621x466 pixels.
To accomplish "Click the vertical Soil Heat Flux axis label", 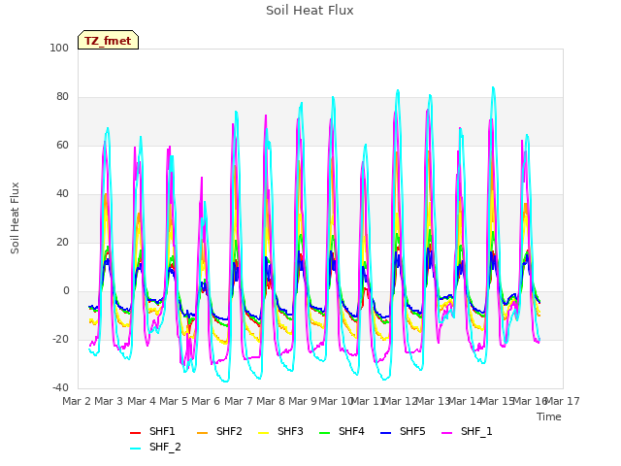I will coord(15,218).
